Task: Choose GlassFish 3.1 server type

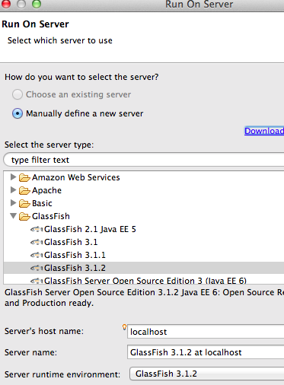Action: click(x=71, y=242)
